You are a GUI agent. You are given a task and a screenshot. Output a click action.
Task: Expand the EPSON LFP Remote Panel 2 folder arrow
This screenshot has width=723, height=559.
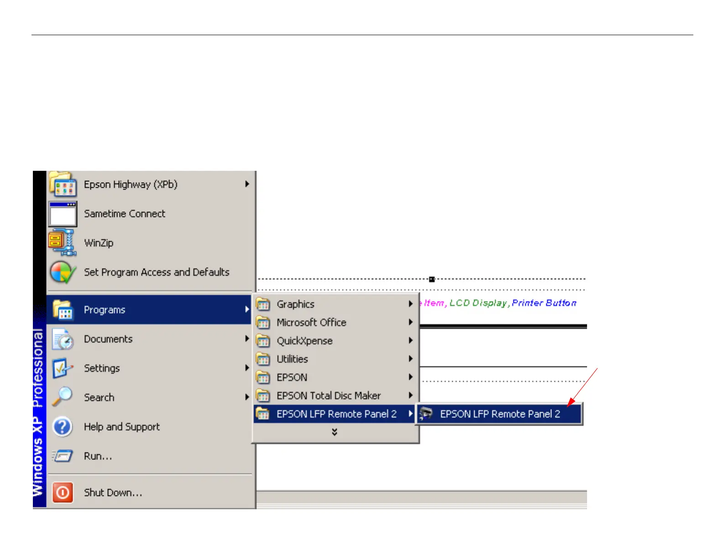(x=411, y=414)
